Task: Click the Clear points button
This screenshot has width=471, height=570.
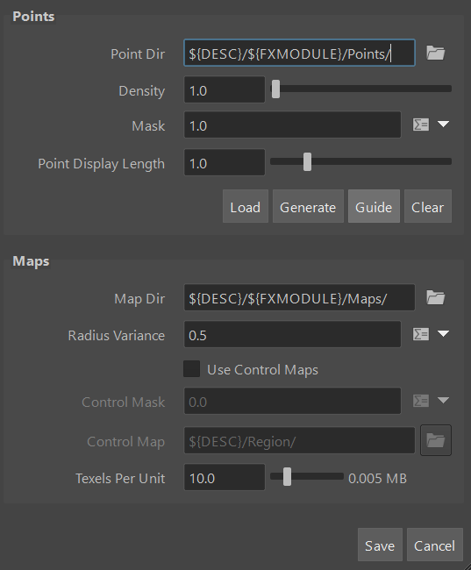Action: (428, 206)
